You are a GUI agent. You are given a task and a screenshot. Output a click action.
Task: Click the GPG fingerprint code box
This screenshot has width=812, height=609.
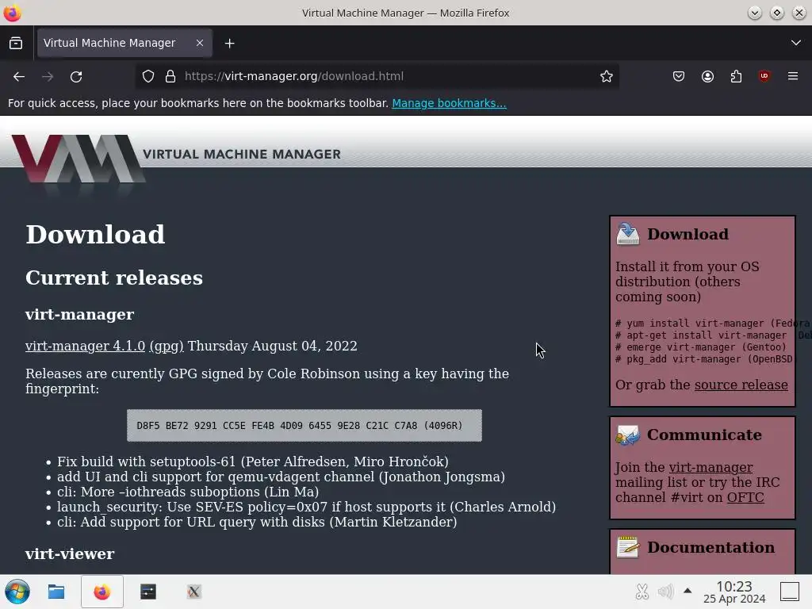304,426
